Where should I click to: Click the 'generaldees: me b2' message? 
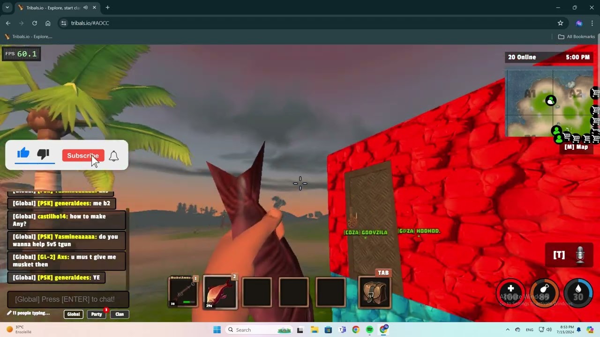click(x=62, y=203)
